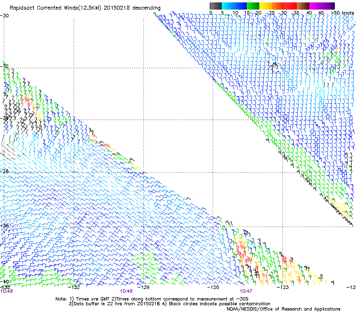Click the green 15-20 knots legend swatch
Screen dimensions: 356x312
253,6
